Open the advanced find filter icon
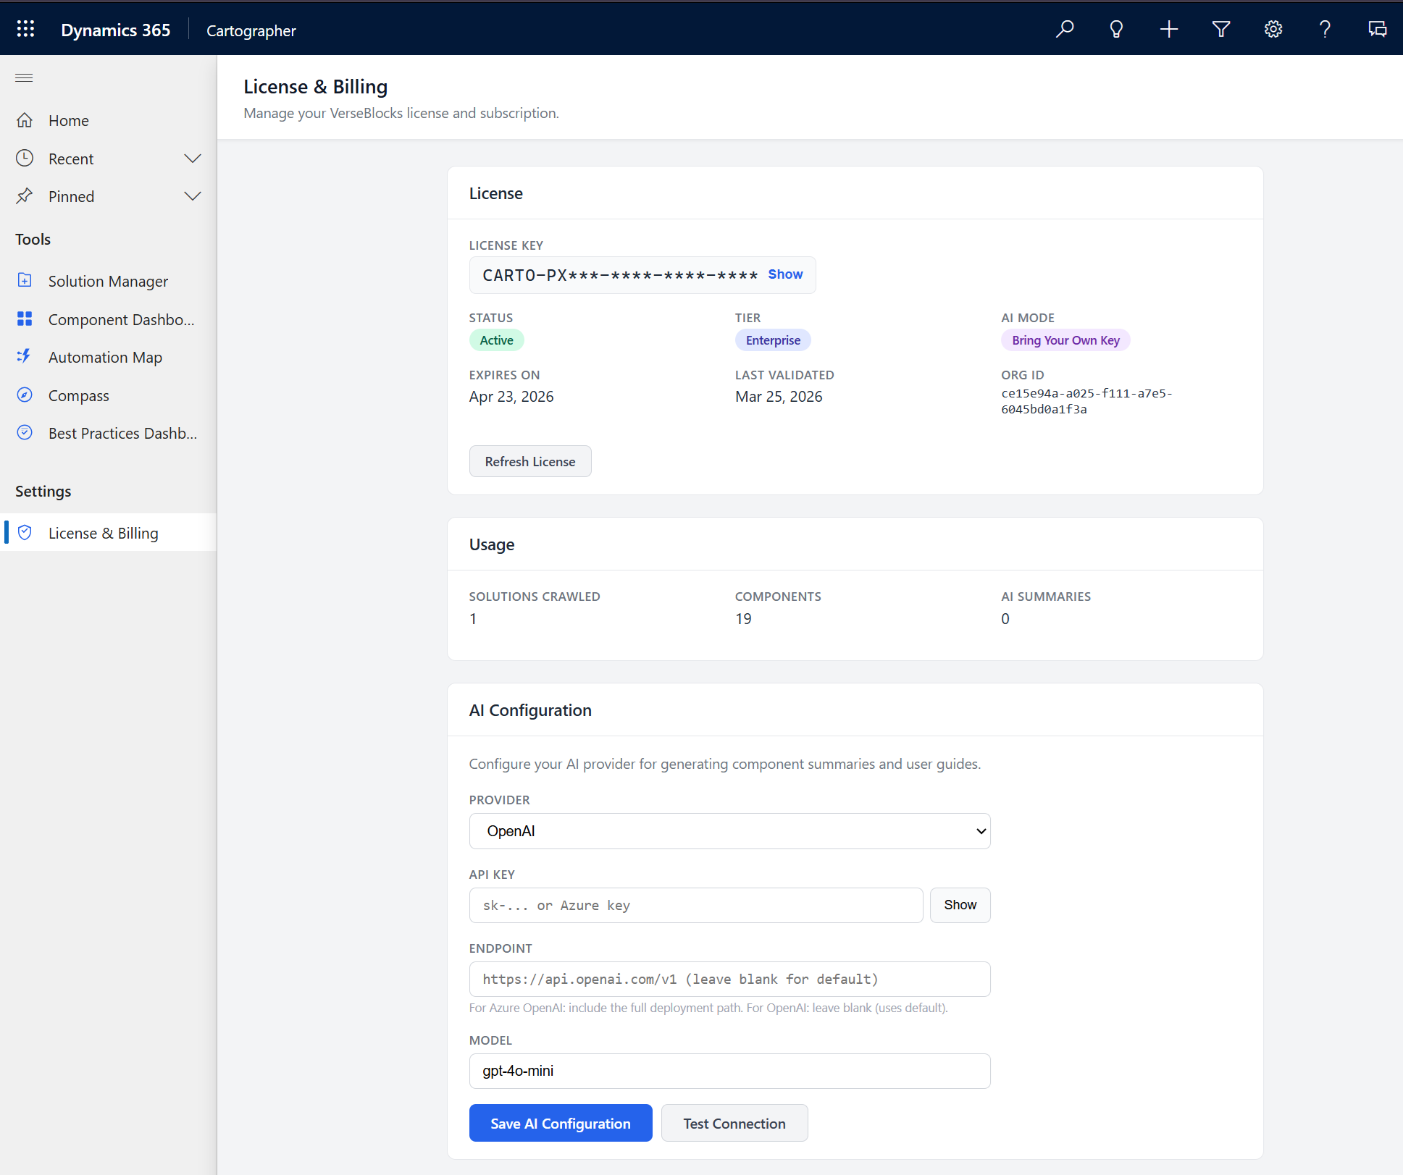The height and width of the screenshot is (1175, 1403). [1221, 29]
